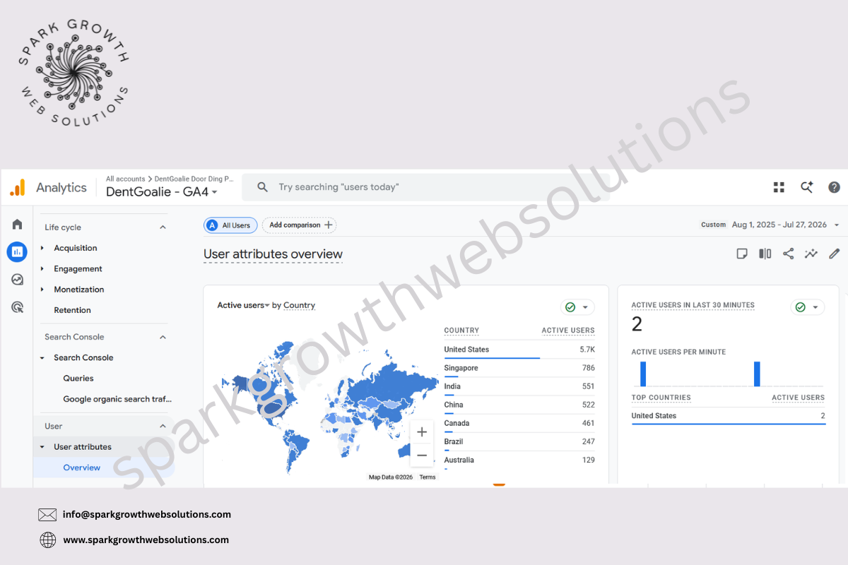
Task: Share this report icon
Action: [788, 254]
